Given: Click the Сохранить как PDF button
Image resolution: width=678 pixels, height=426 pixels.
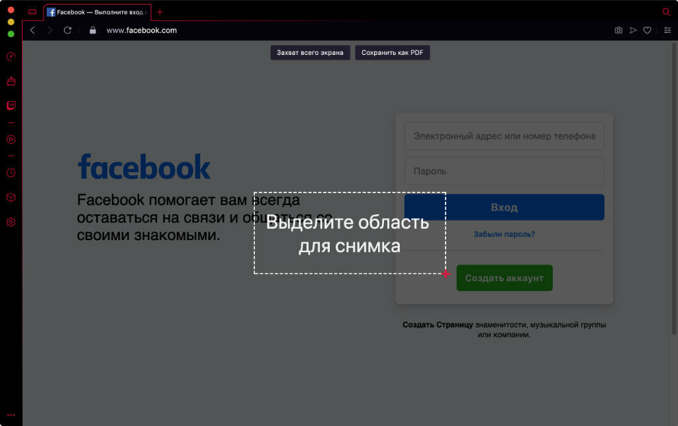Looking at the screenshot, I should [392, 53].
